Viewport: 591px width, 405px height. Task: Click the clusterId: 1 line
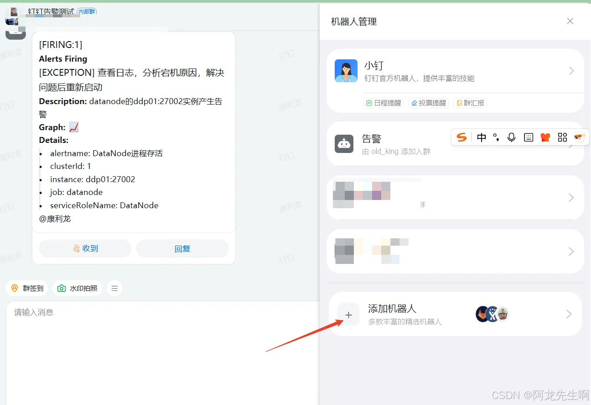(71, 166)
